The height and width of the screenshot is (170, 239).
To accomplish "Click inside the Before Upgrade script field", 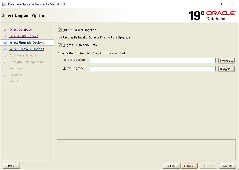I will coord(152,60).
